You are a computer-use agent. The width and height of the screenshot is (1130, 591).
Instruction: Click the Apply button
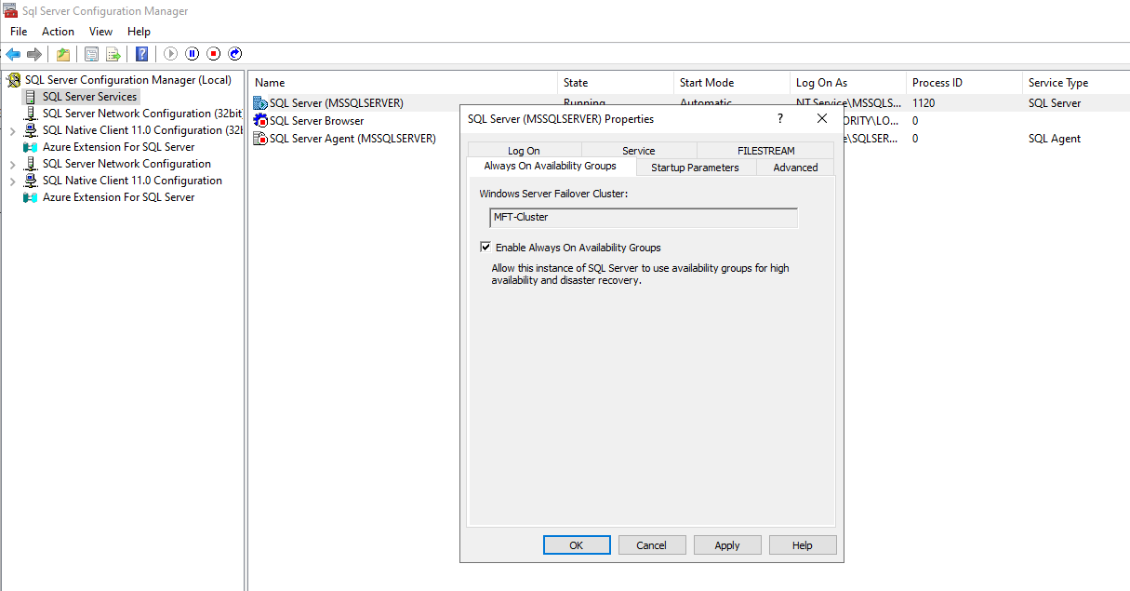click(x=727, y=545)
